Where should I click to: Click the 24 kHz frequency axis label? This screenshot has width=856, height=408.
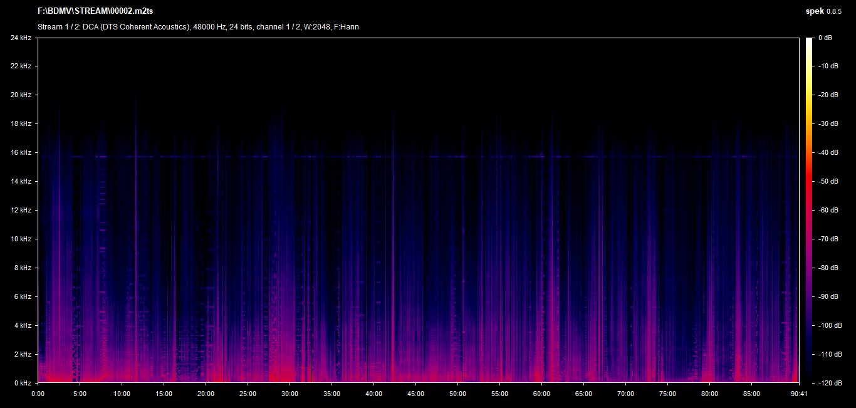tap(21, 38)
